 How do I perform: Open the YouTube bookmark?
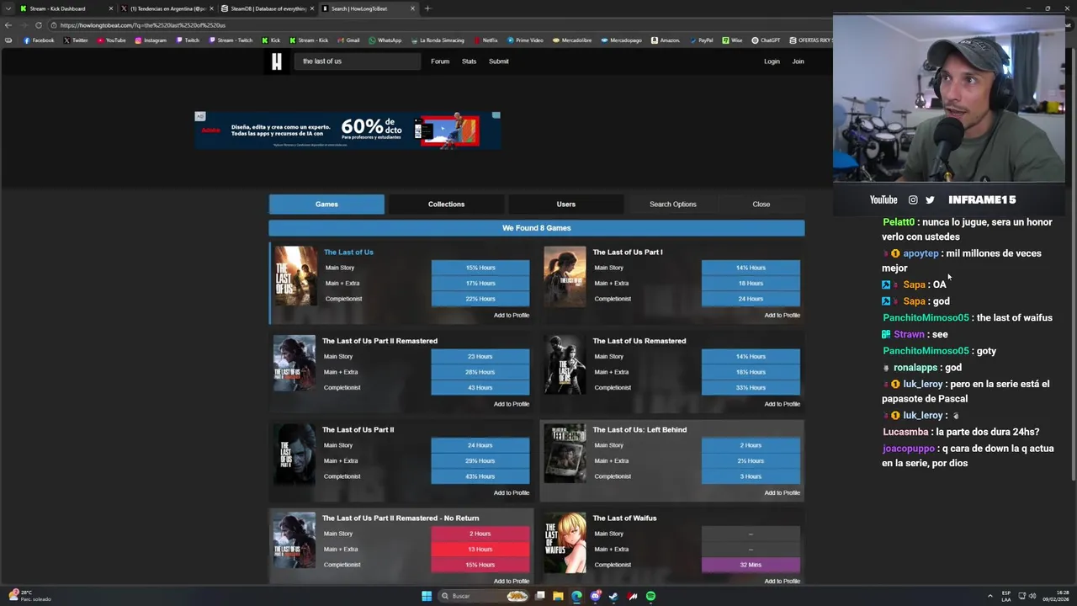(111, 40)
